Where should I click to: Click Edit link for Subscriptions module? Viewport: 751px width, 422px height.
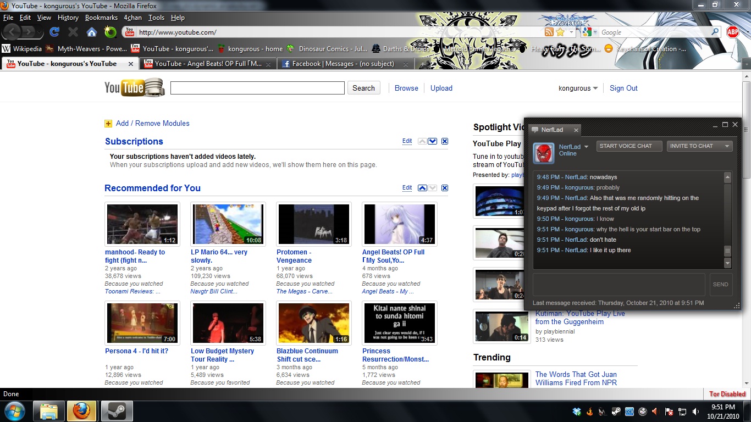click(x=407, y=141)
